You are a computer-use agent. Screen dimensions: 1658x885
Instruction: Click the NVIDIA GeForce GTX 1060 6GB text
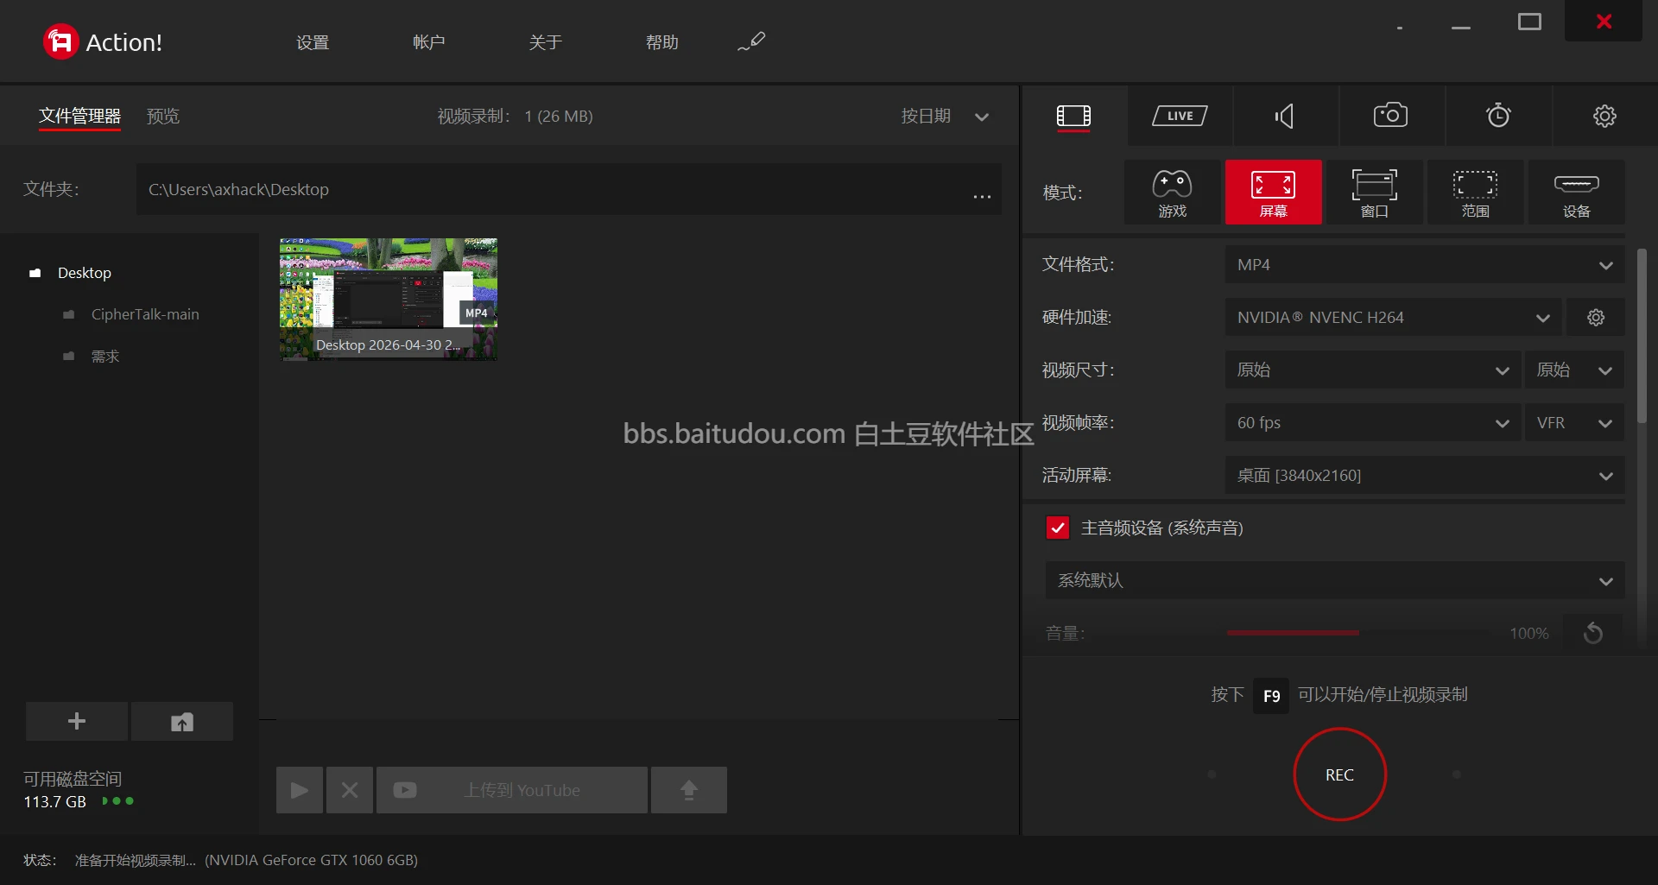311,860
